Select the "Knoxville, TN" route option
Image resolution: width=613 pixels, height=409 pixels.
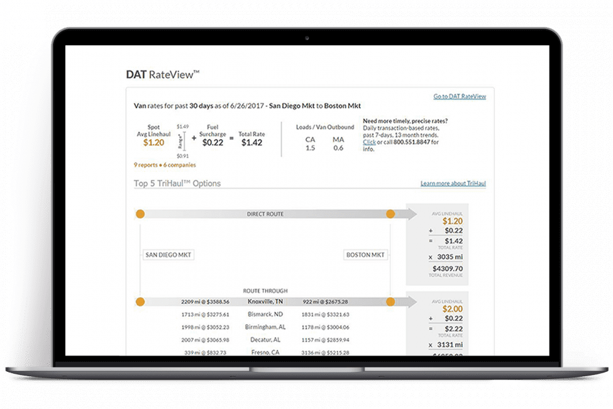pos(265,302)
